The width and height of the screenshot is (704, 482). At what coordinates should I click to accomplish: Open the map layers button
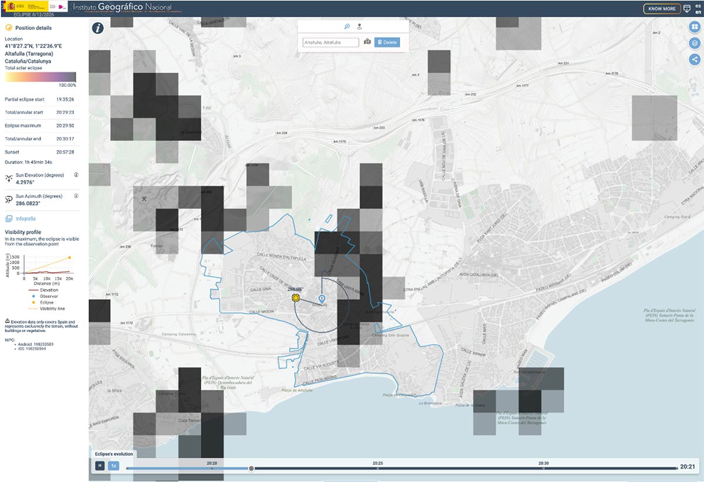(x=695, y=43)
